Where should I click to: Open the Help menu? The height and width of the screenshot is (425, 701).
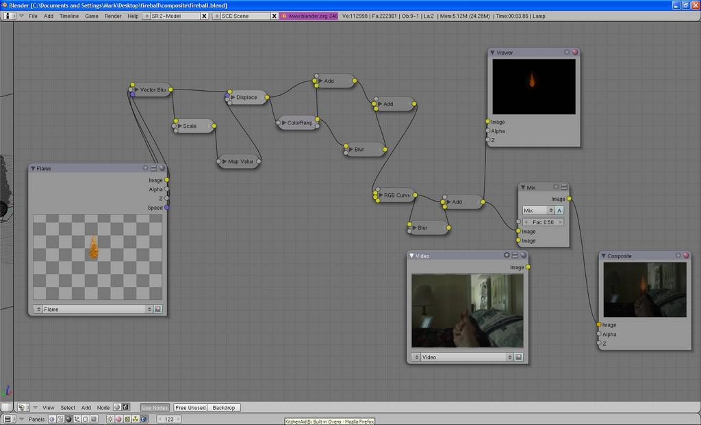[x=133, y=16]
